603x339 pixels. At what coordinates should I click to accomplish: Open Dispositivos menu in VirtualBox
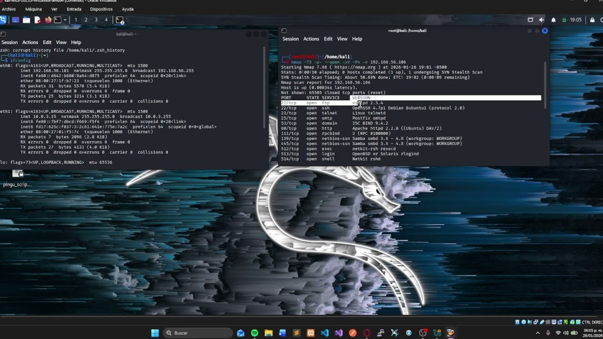(101, 9)
